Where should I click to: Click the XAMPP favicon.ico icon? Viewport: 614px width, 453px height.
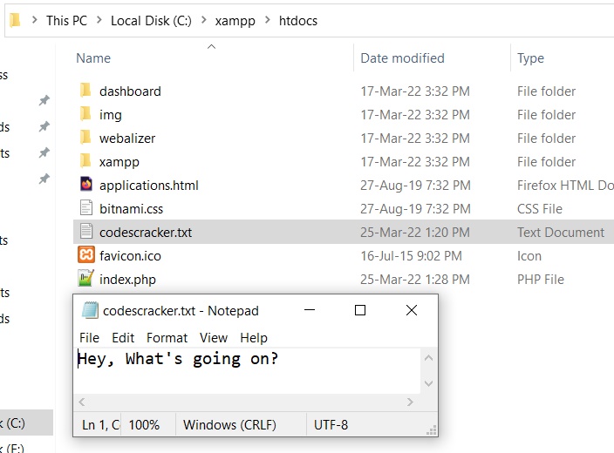(86, 254)
